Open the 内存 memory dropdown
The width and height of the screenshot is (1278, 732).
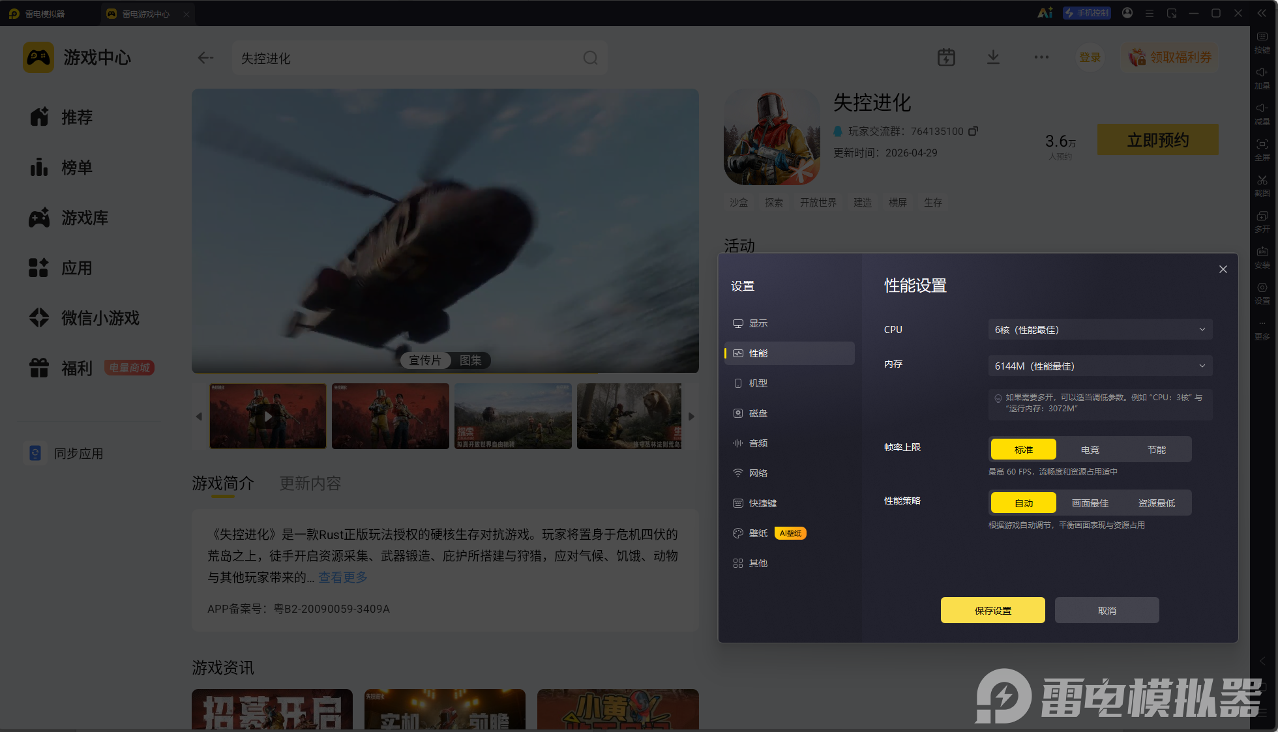[x=1101, y=366]
